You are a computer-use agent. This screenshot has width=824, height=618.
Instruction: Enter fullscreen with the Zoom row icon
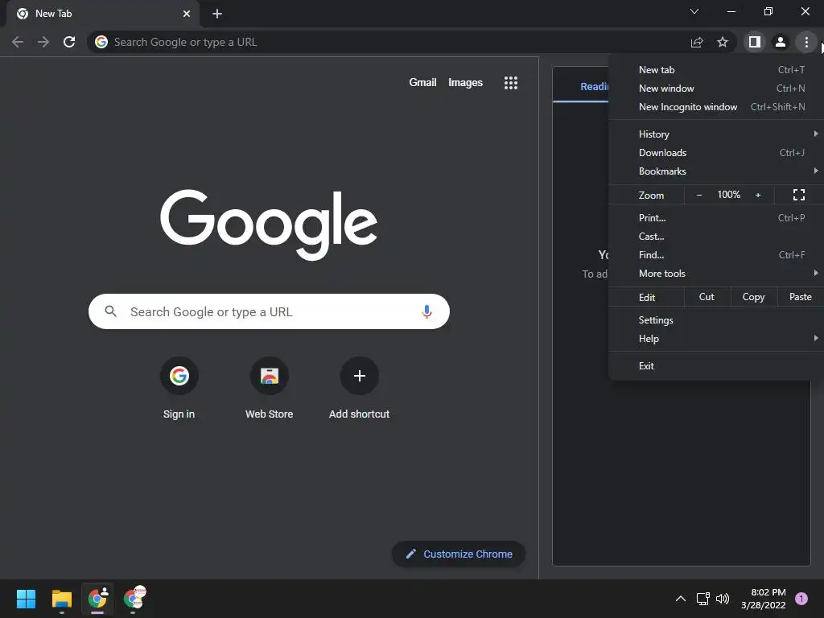tap(799, 195)
